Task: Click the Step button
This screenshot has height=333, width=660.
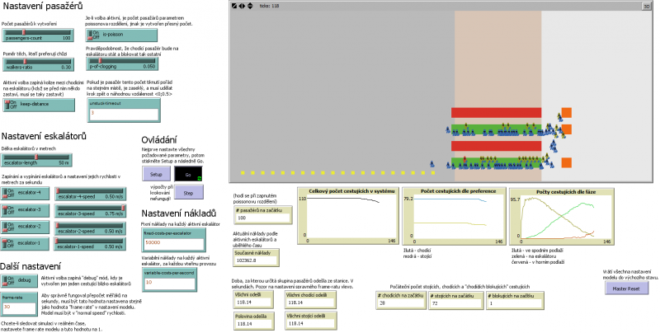Action: pos(187,192)
